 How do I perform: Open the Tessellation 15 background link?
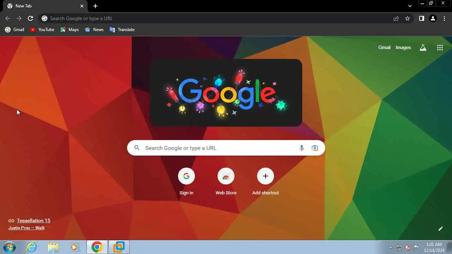tap(34, 220)
